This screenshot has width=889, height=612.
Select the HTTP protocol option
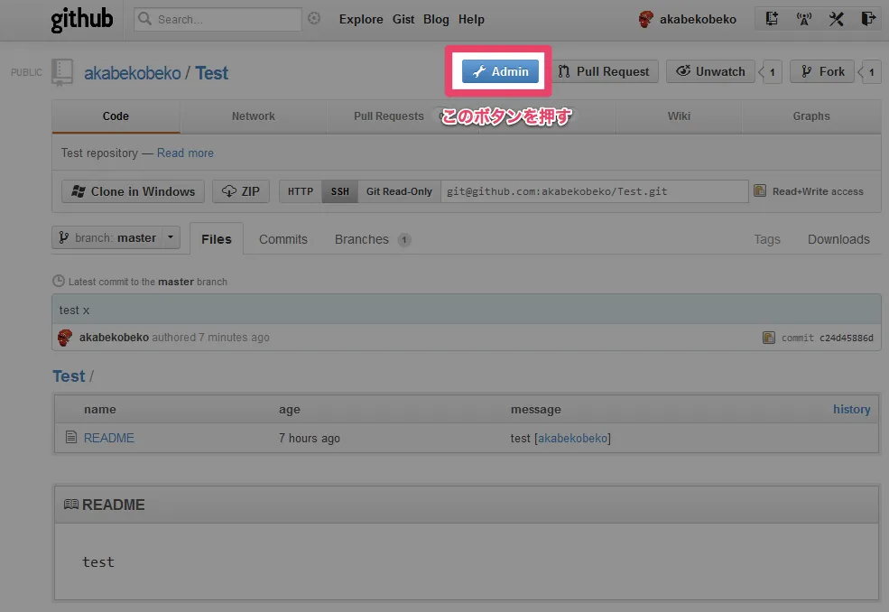pos(301,191)
